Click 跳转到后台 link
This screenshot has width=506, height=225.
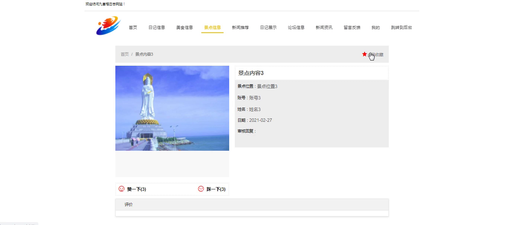coord(401,27)
